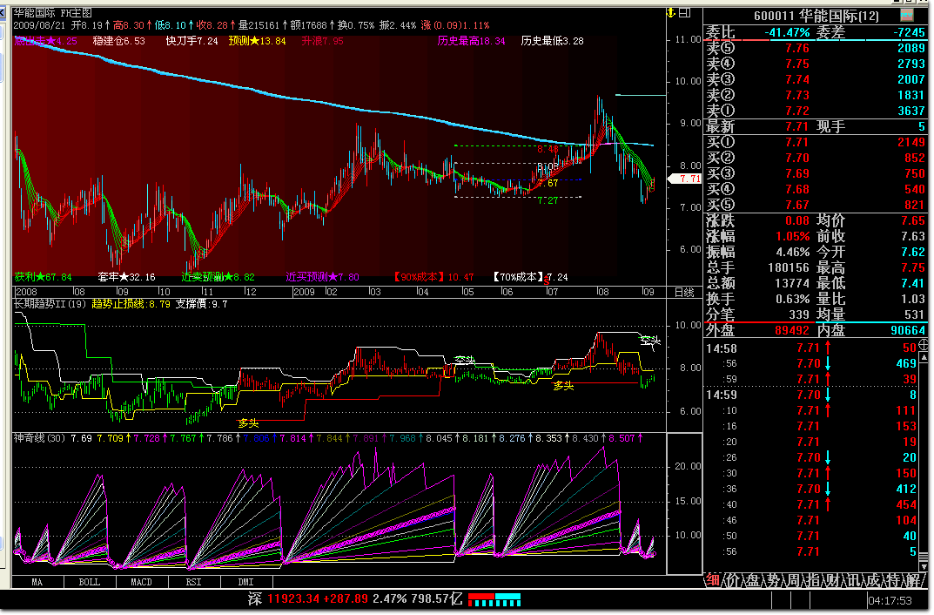
Task: Switch to the BOLL indicator tab
Action: coord(90,582)
